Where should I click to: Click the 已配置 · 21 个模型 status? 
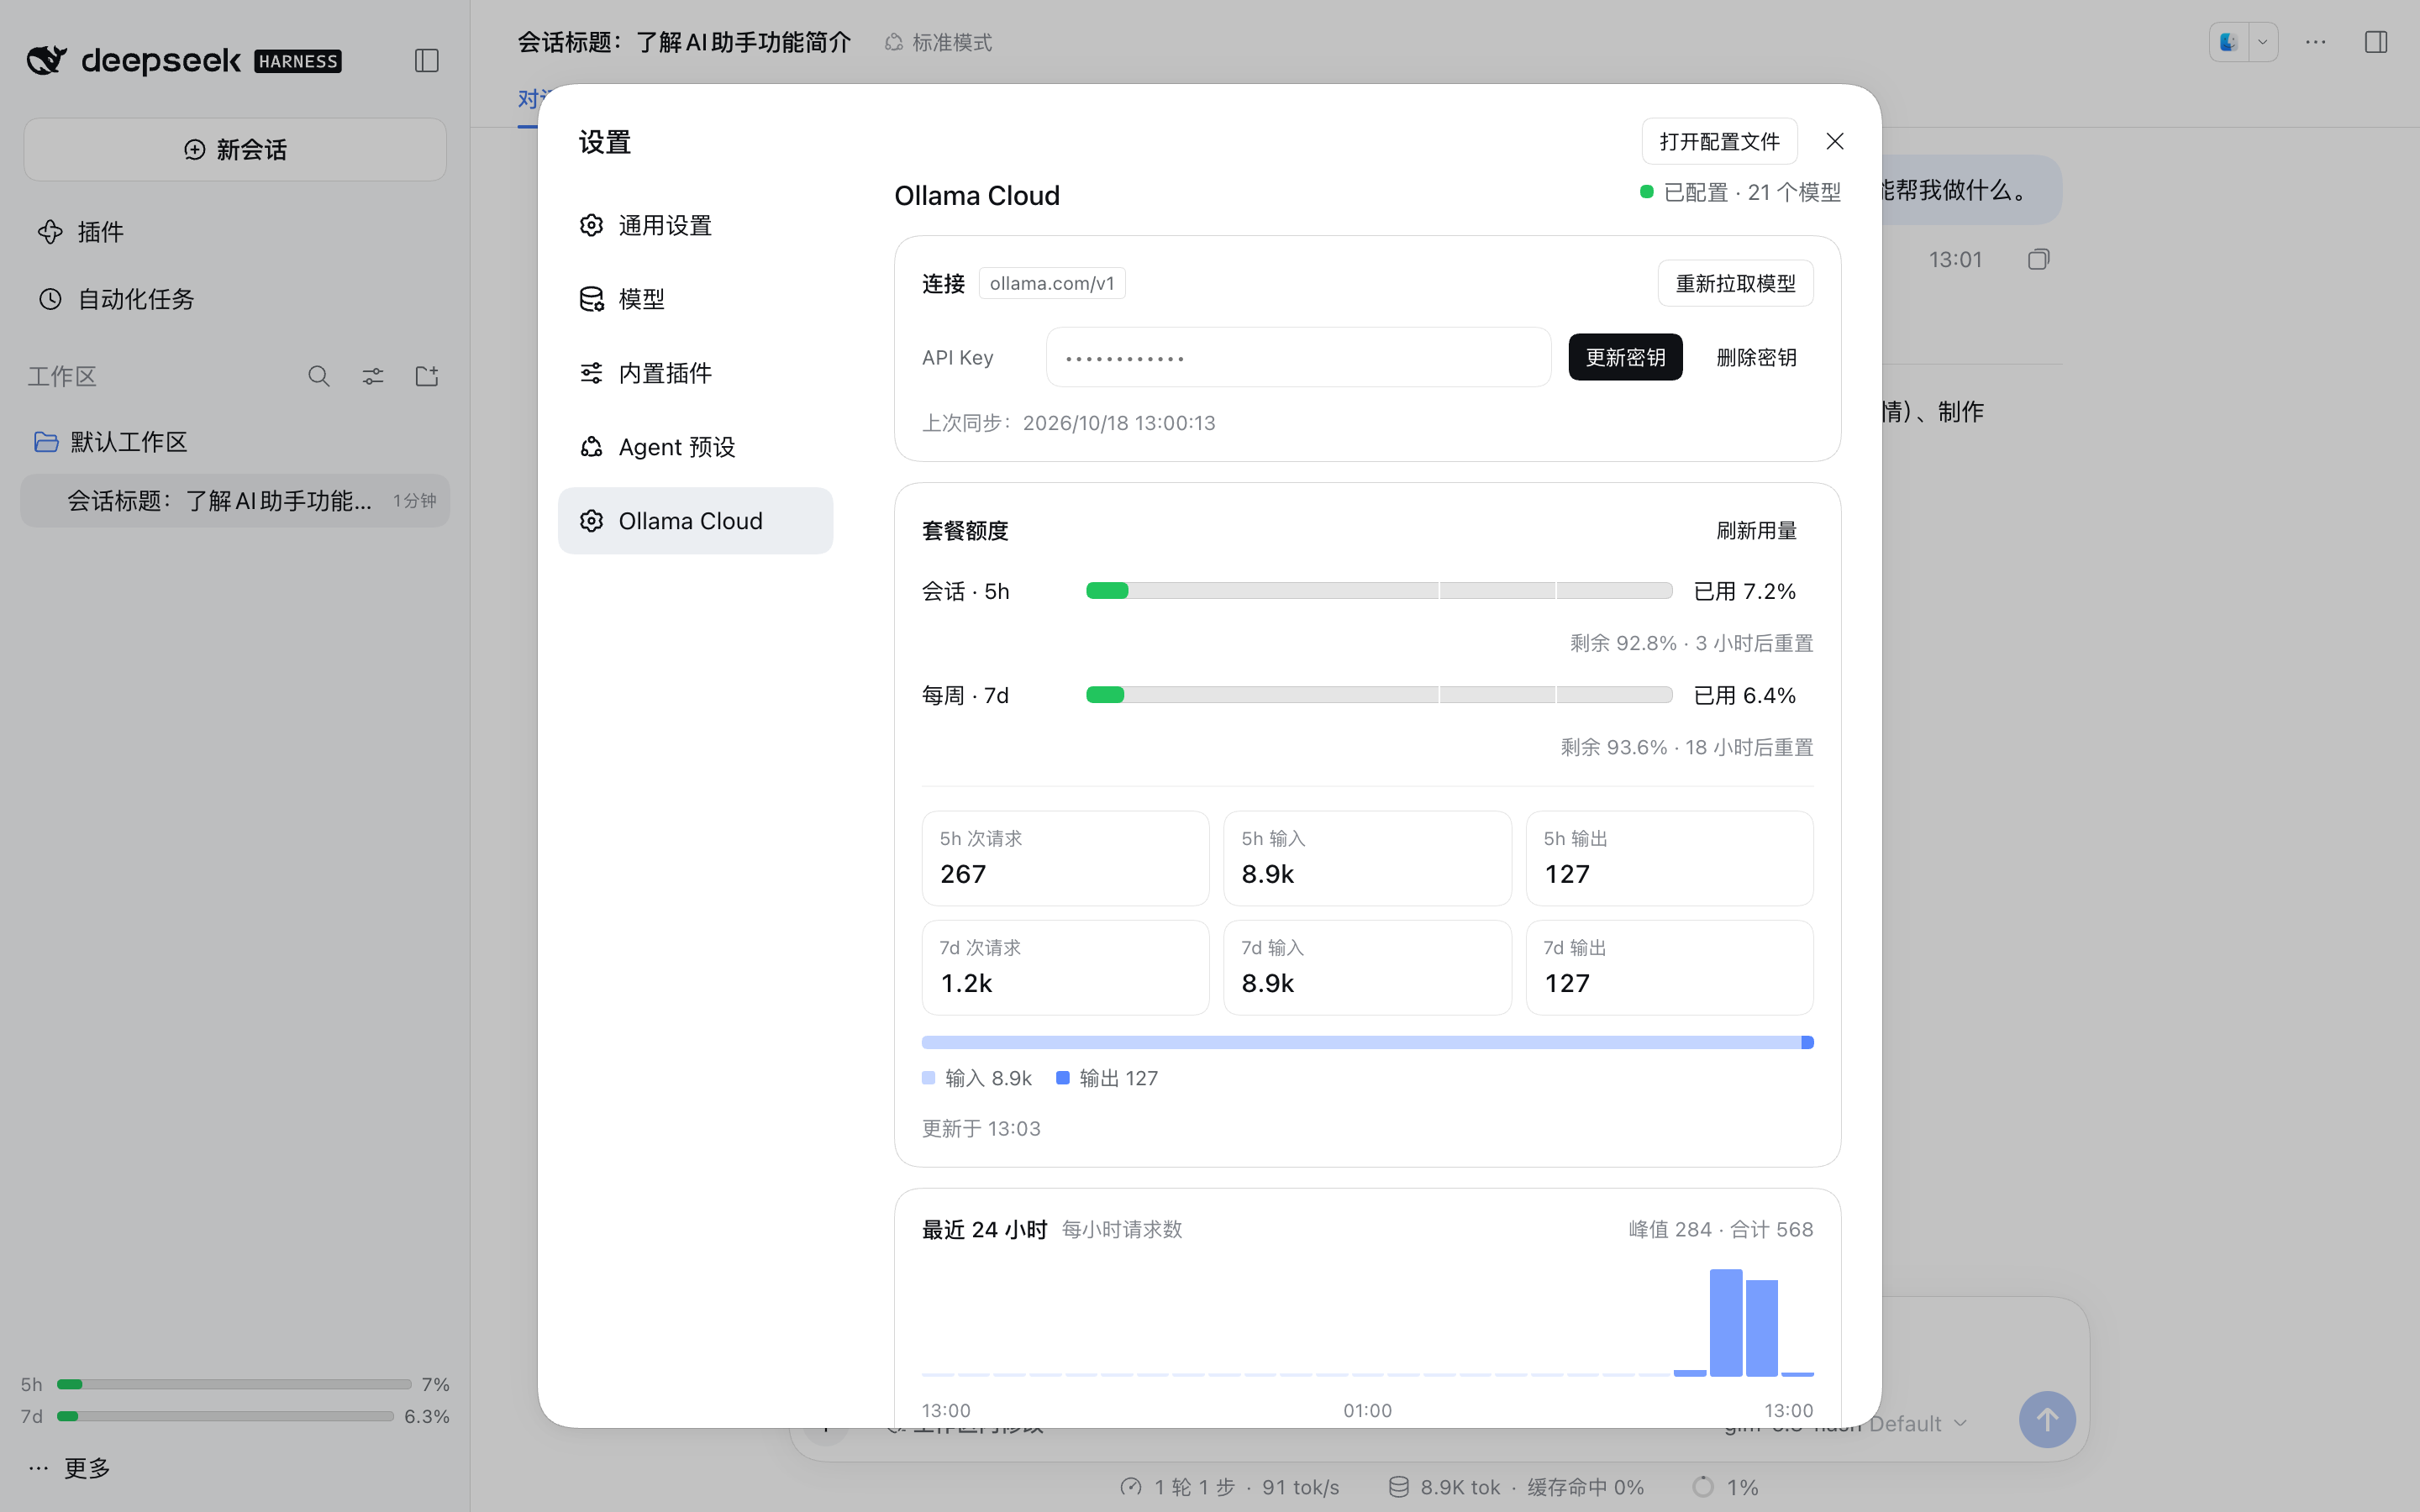click(x=1740, y=192)
